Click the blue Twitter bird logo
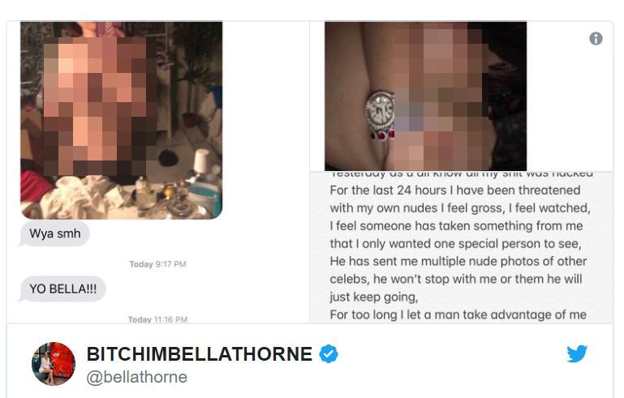This screenshot has width=624, height=398. [x=577, y=353]
